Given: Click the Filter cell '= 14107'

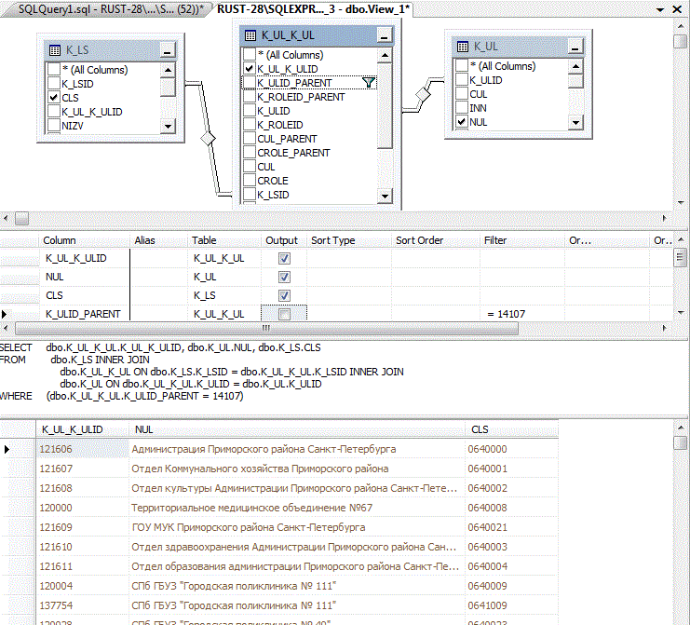Looking at the screenshot, I should coord(521,314).
